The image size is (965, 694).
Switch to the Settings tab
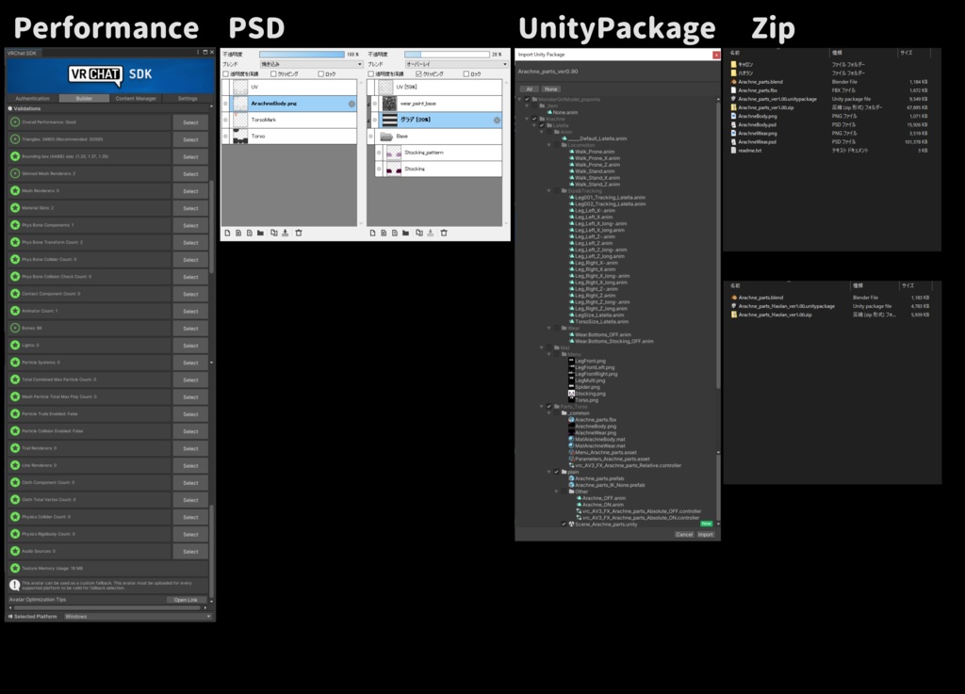[188, 98]
